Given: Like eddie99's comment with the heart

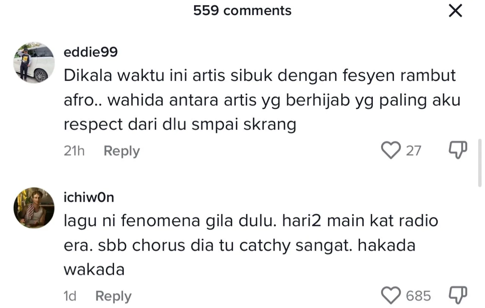Looking at the screenshot, I should pyautogui.click(x=391, y=150).
